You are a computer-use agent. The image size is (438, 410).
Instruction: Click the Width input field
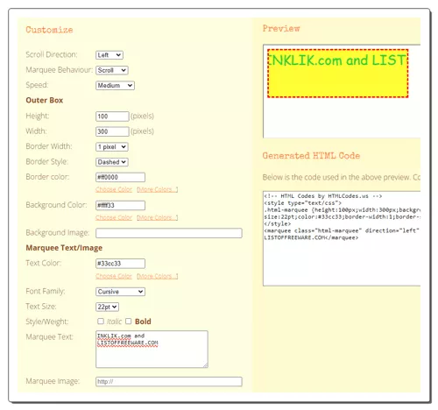coord(112,131)
